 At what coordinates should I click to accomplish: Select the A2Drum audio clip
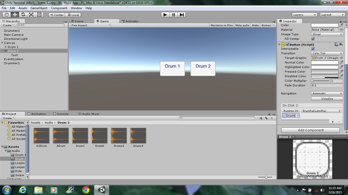coord(42,137)
